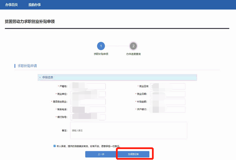Screen dimensions: 236x160
Task: Click the 开户银行 field
Action: 168,109
